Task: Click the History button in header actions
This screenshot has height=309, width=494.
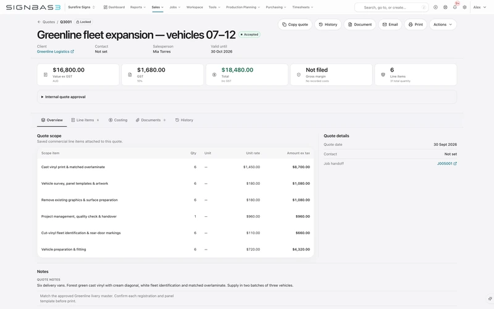Action: point(328,25)
